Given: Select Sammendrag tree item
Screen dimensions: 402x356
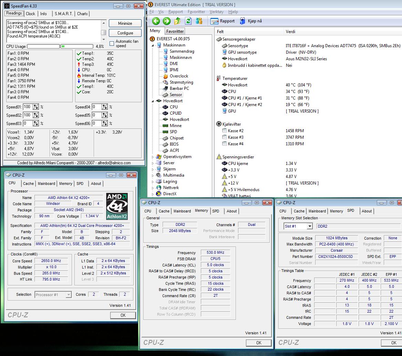Looking at the screenshot, I should pyautogui.click(x=179, y=51).
